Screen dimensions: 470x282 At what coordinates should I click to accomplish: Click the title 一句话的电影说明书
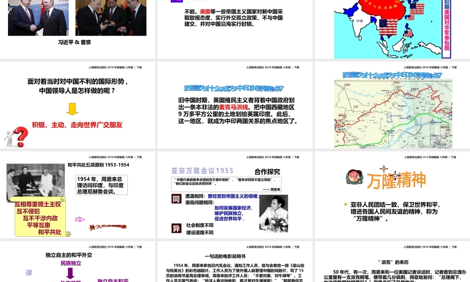(x=225, y=257)
